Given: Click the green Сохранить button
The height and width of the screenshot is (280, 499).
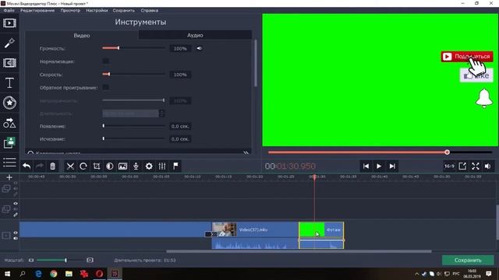Looking at the screenshot, I should (x=468, y=260).
